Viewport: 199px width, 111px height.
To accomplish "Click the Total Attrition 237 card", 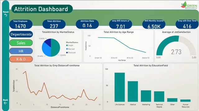I will pos(54,24).
